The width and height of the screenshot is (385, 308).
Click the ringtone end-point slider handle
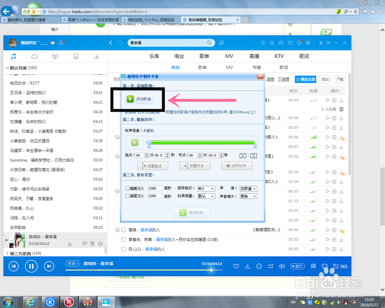255,146
